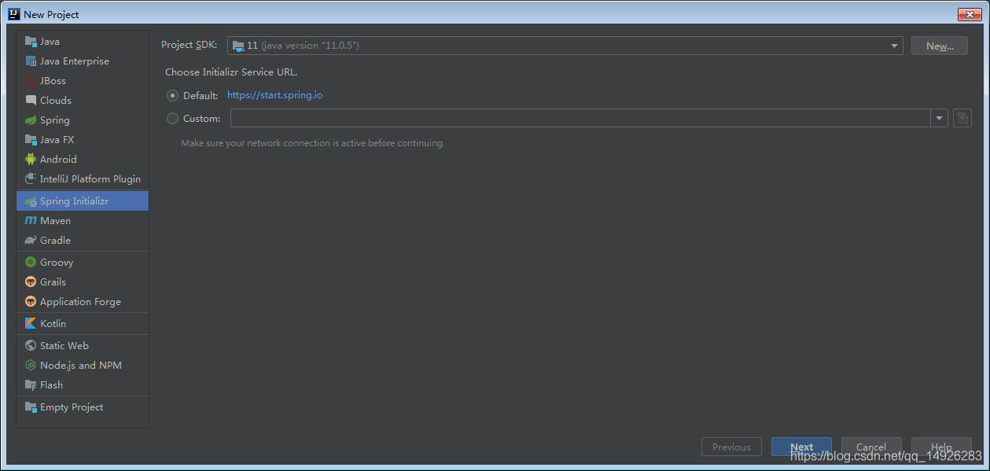Select the Flash label text
The image size is (990, 471).
click(x=51, y=385)
